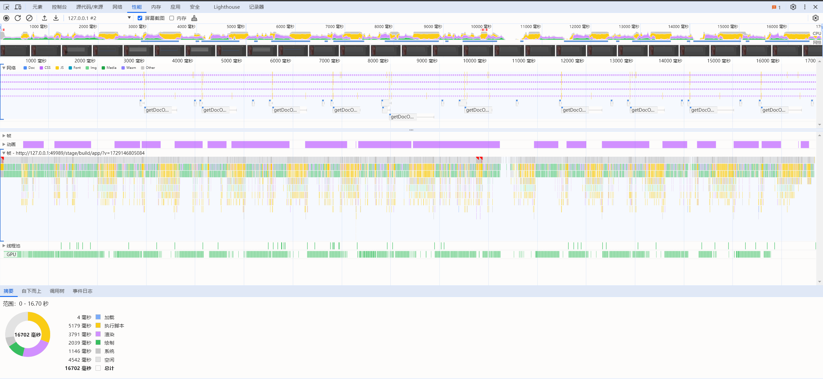
Task: Toggle the device toolbar icon
Action: [18, 7]
